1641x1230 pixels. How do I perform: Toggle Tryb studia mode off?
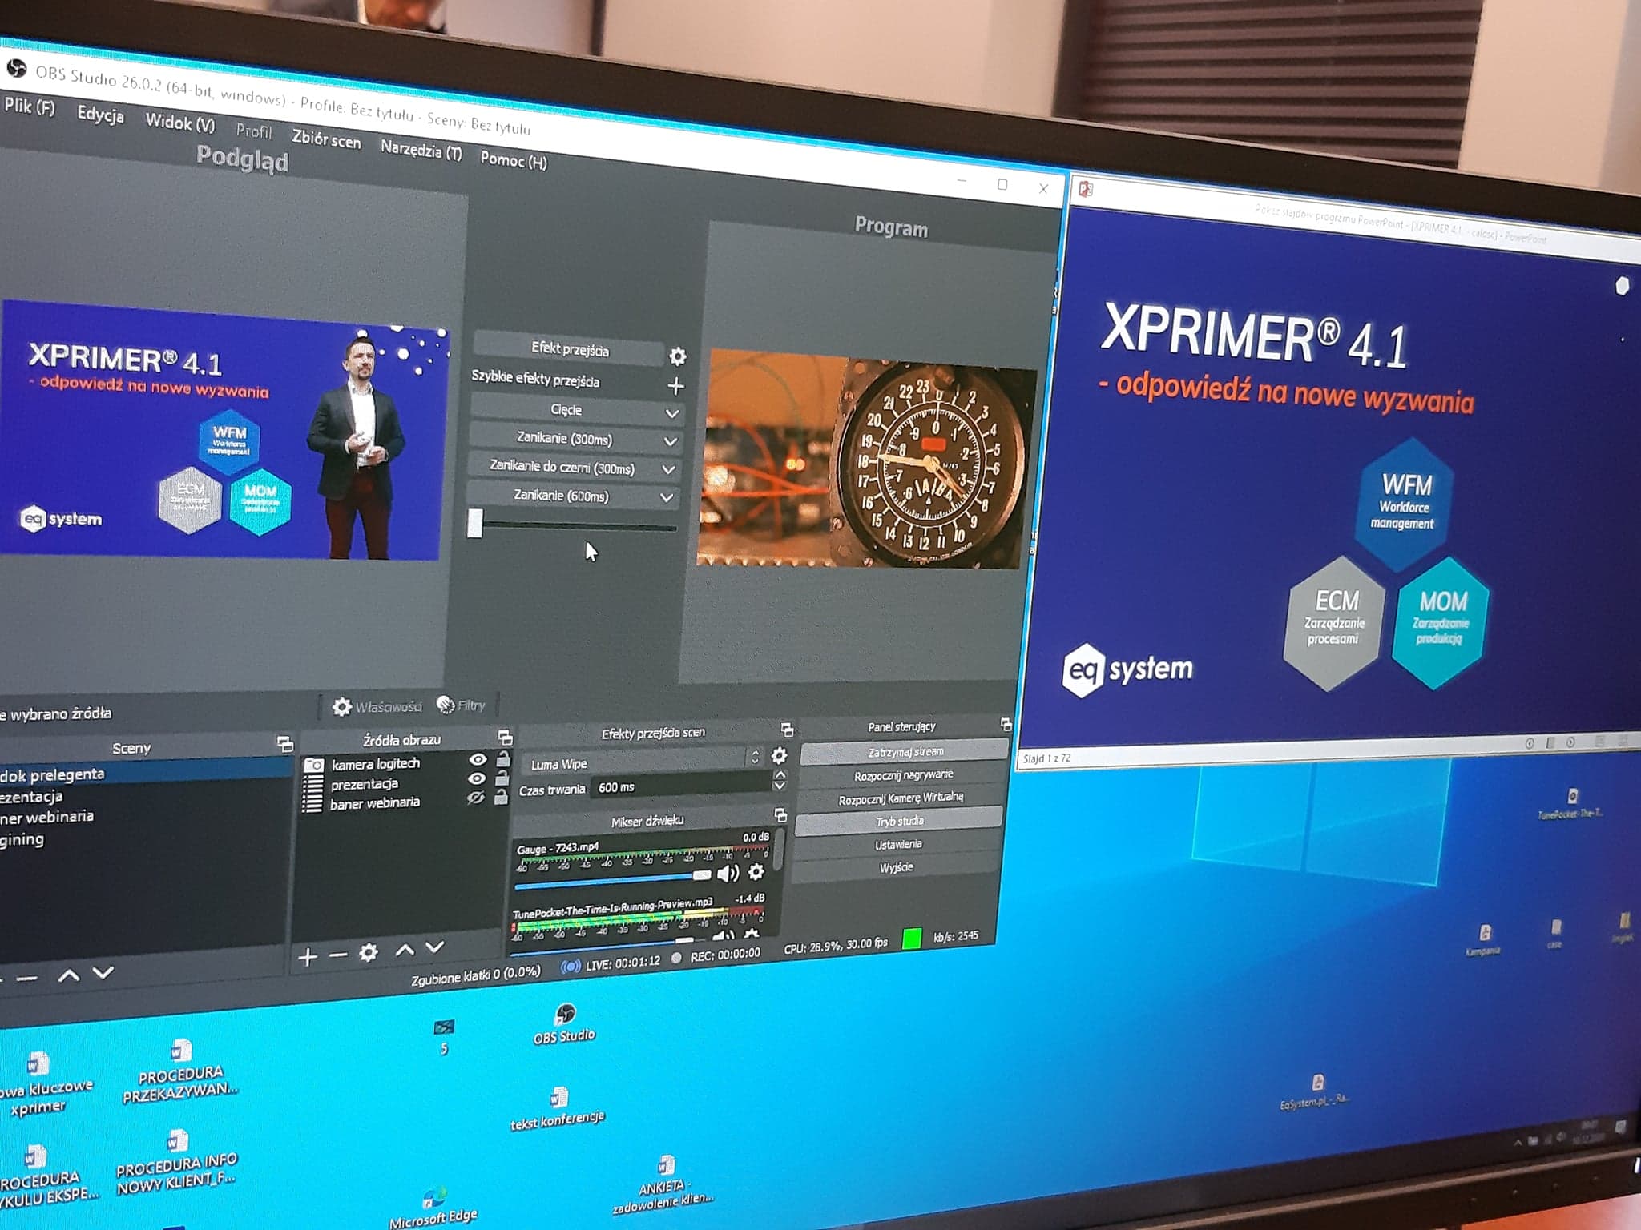[899, 821]
